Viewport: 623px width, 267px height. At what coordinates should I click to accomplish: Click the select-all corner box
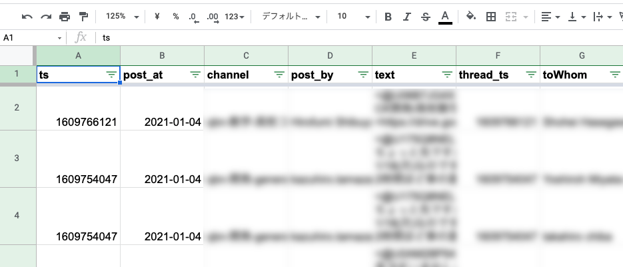17,56
